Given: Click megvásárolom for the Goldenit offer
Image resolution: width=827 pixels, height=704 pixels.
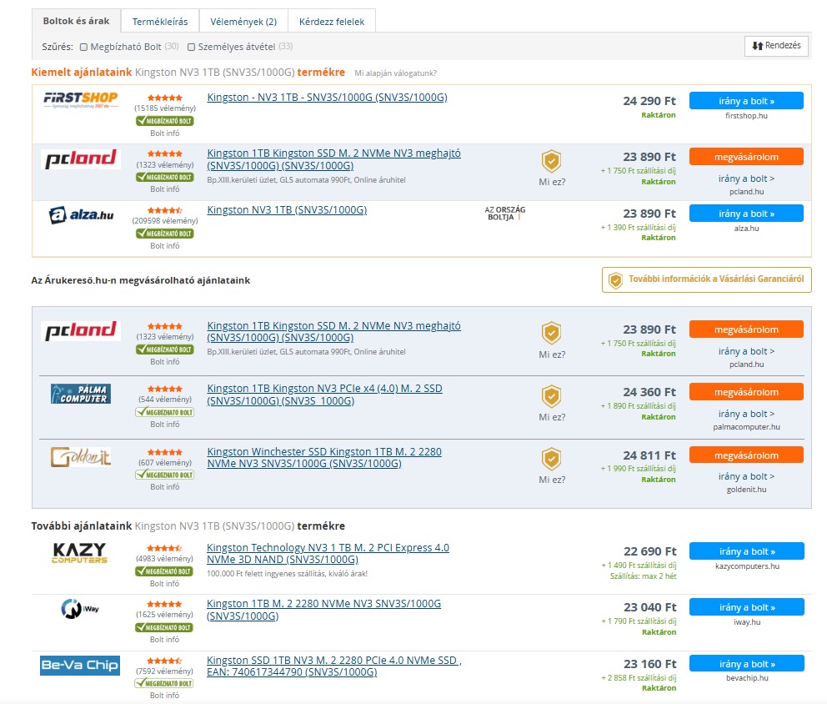Looking at the screenshot, I should tap(746, 455).
